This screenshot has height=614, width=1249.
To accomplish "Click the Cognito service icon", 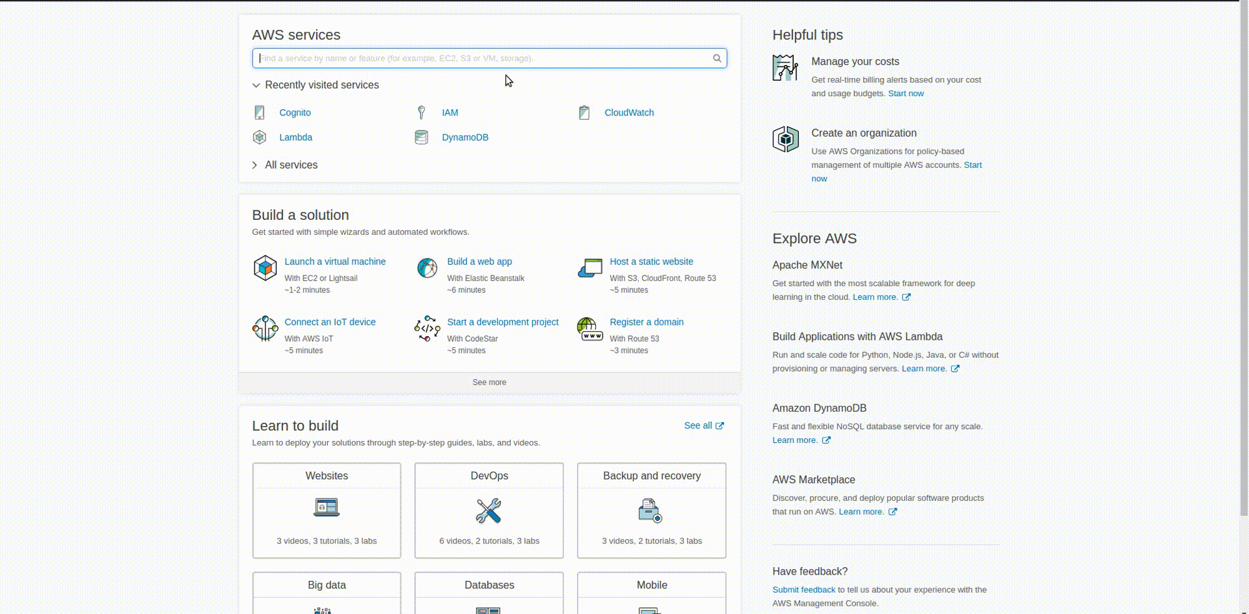I will click(x=259, y=112).
